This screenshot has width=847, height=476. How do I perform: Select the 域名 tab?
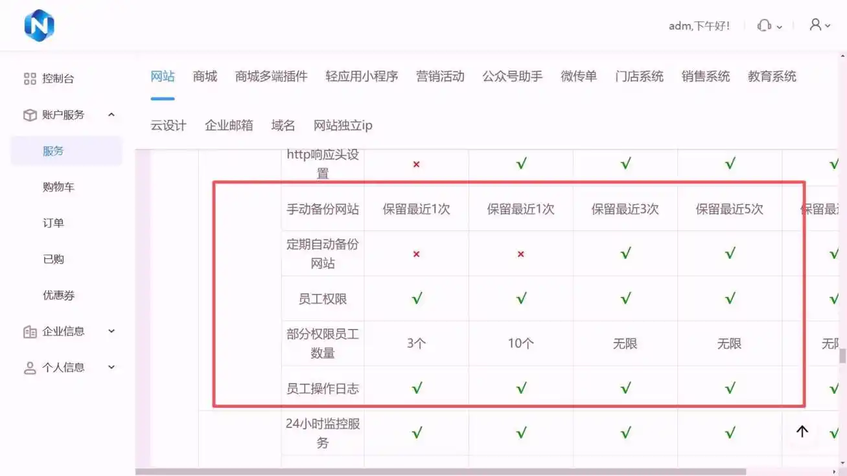(x=283, y=125)
